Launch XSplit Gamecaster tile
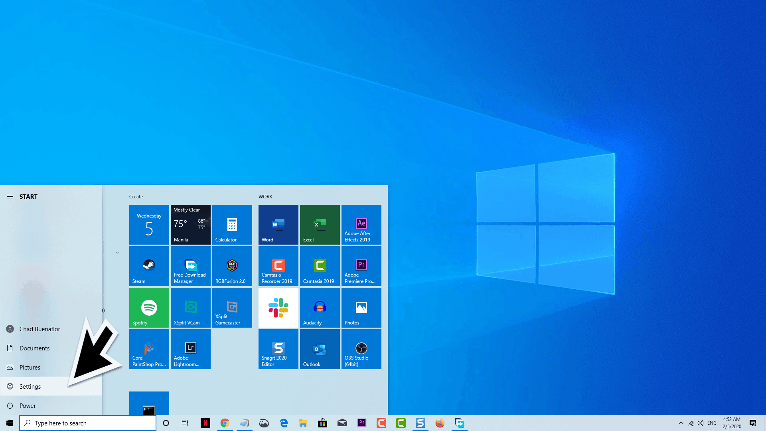766x431 pixels. coord(232,308)
